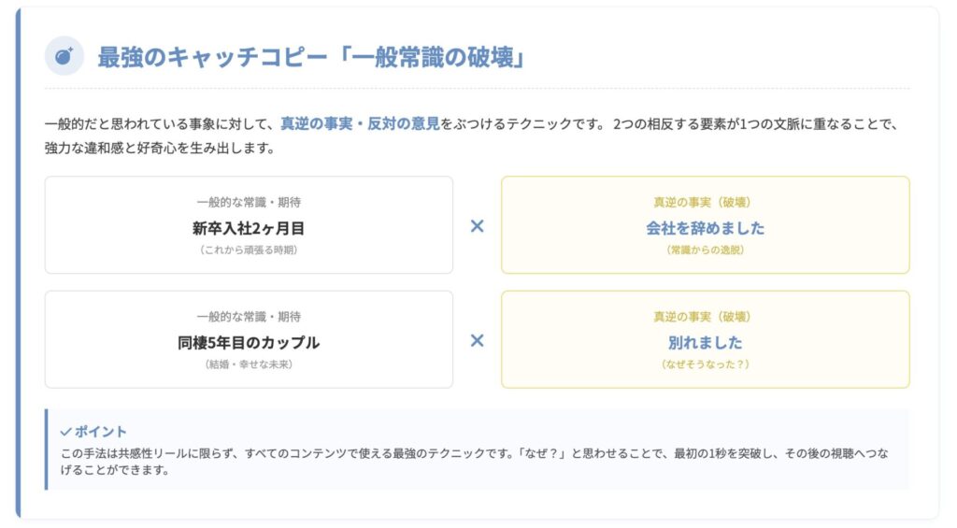Click the highlighted text 真逆の事実・反対の意見
The image size is (957, 528).
pyautogui.click(x=360, y=122)
